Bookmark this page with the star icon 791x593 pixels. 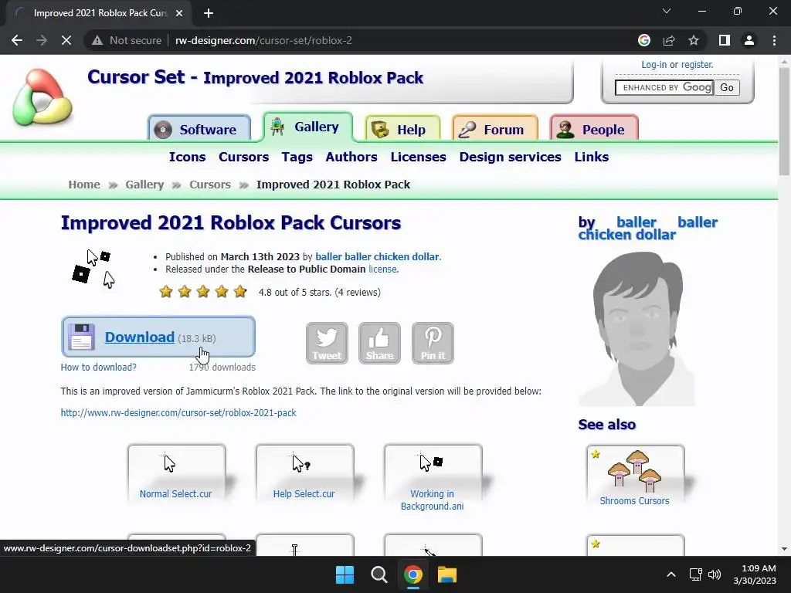pos(694,40)
